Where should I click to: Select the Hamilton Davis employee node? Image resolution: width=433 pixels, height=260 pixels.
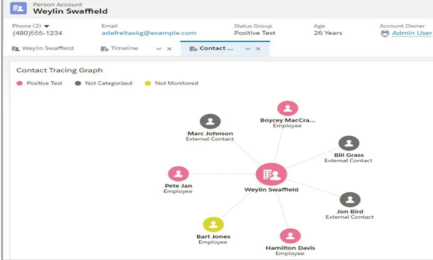(290, 236)
